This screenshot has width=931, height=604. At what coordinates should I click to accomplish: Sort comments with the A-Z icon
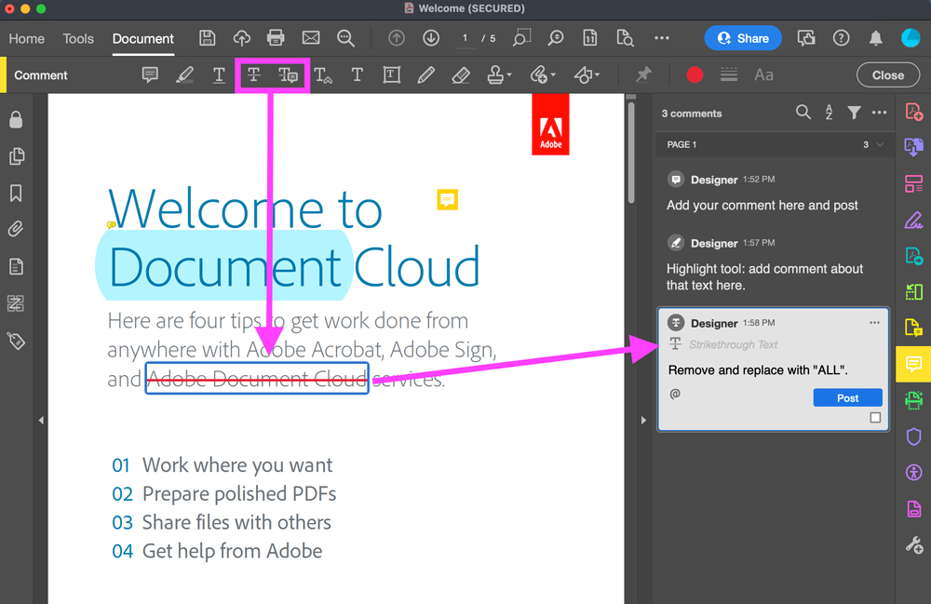[829, 112]
